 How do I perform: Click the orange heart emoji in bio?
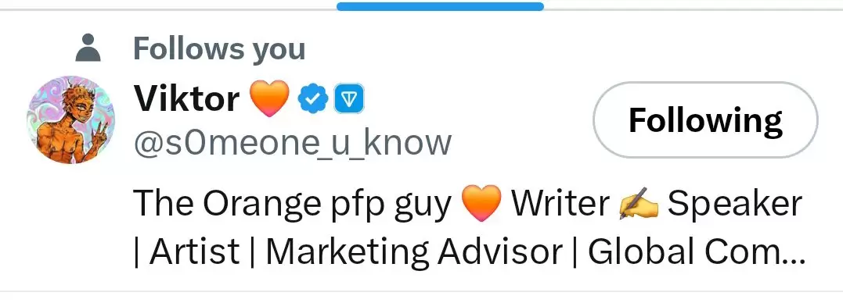point(481,203)
